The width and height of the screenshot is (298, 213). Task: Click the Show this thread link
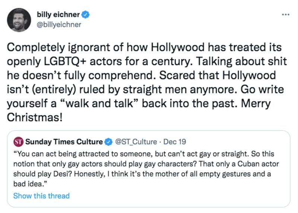[x=41, y=195]
